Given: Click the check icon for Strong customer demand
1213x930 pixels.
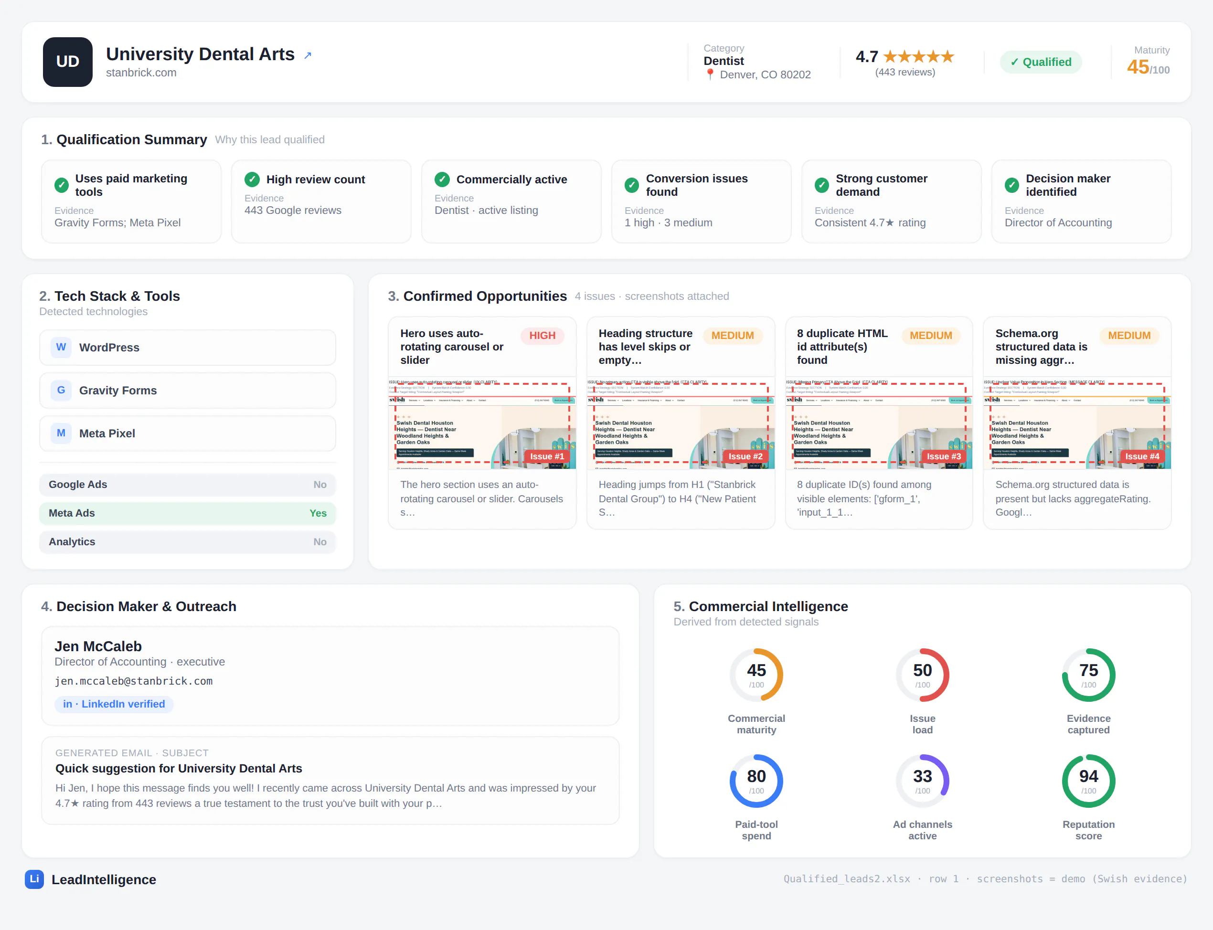Looking at the screenshot, I should click(x=821, y=185).
